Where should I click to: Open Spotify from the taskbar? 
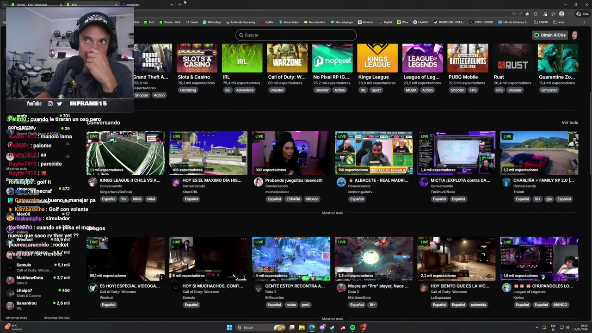click(x=352, y=327)
